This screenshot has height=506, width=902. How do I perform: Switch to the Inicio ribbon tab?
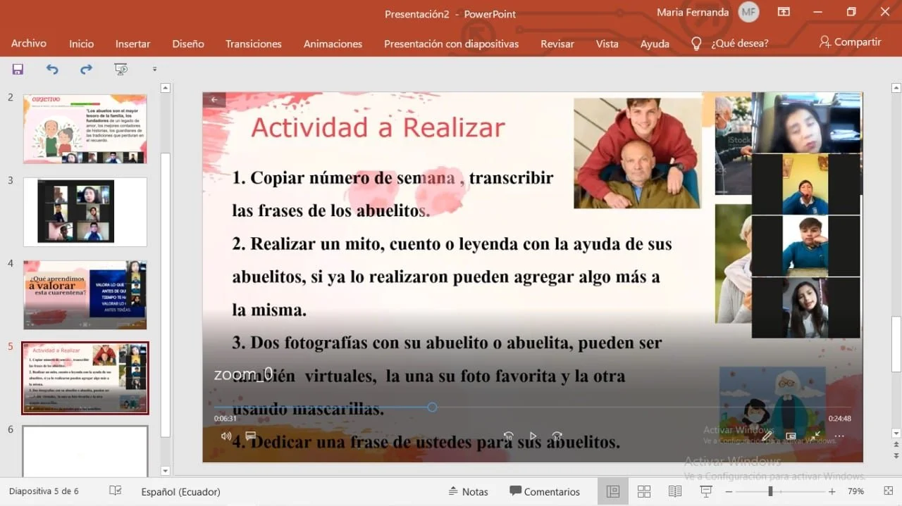pos(81,44)
